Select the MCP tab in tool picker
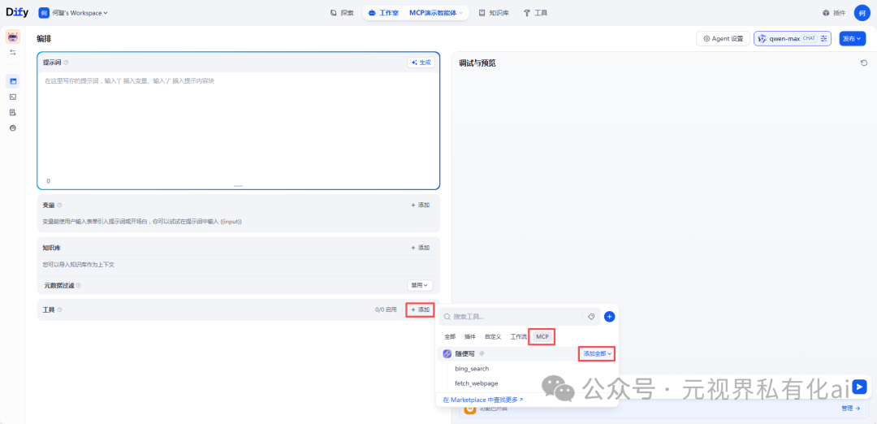 542,337
